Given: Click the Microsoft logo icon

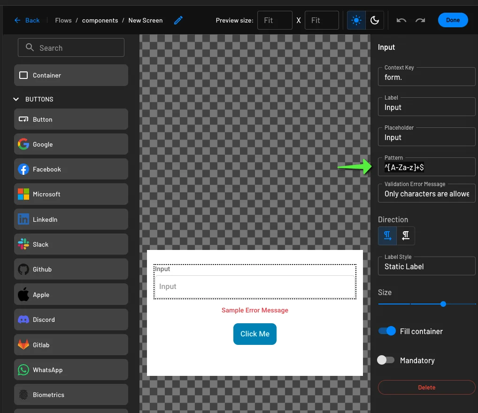Looking at the screenshot, I should [23, 194].
